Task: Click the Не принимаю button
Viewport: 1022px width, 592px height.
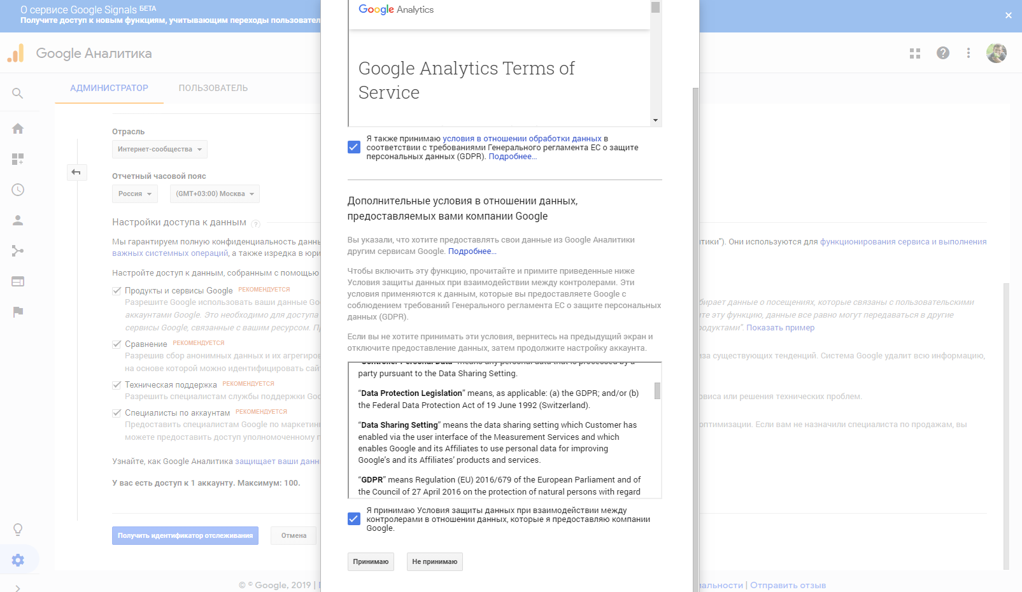Action: tap(435, 561)
